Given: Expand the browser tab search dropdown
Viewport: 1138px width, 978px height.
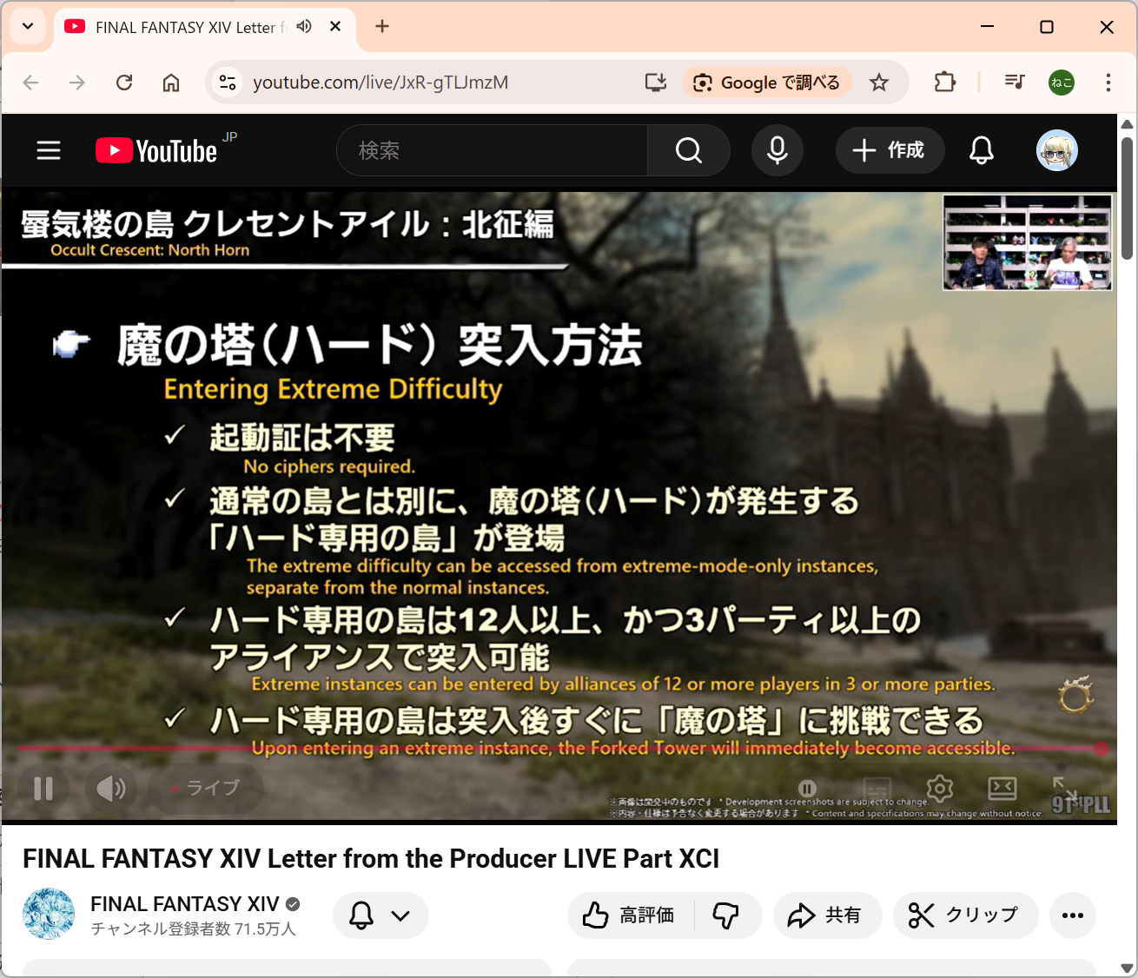Looking at the screenshot, I should click(x=28, y=26).
